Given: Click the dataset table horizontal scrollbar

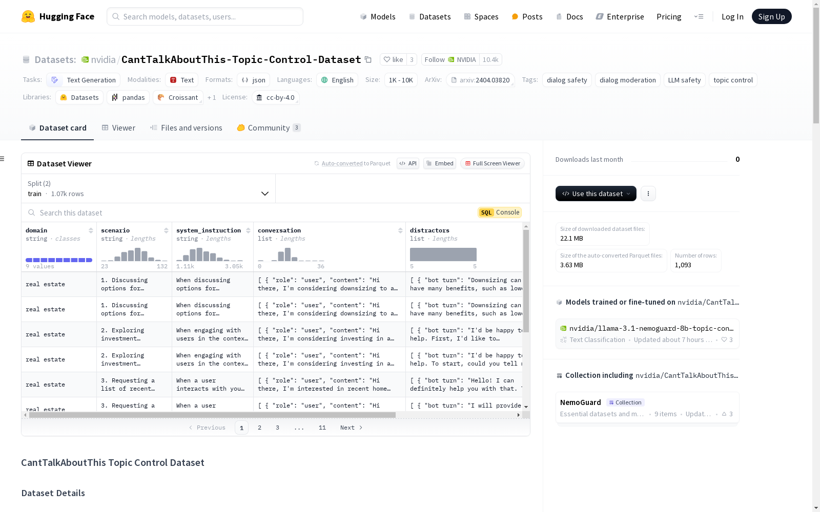Looking at the screenshot, I should pyautogui.click(x=212, y=415).
